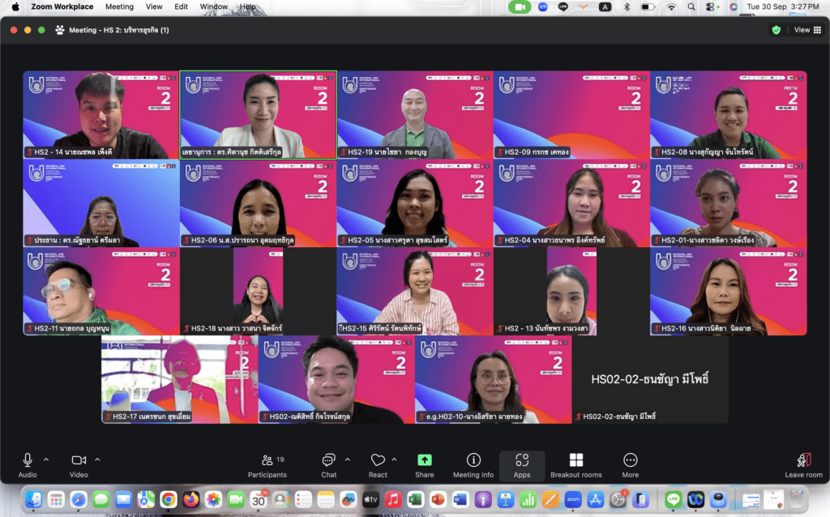Image resolution: width=830 pixels, height=517 pixels.
Task: Open the Window menu in menu bar
Action: coord(214,6)
